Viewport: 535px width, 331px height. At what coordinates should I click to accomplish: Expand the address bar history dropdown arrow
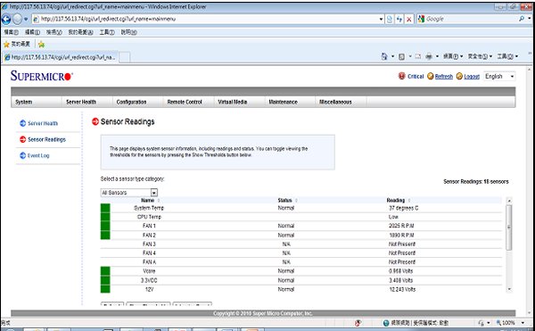382,19
